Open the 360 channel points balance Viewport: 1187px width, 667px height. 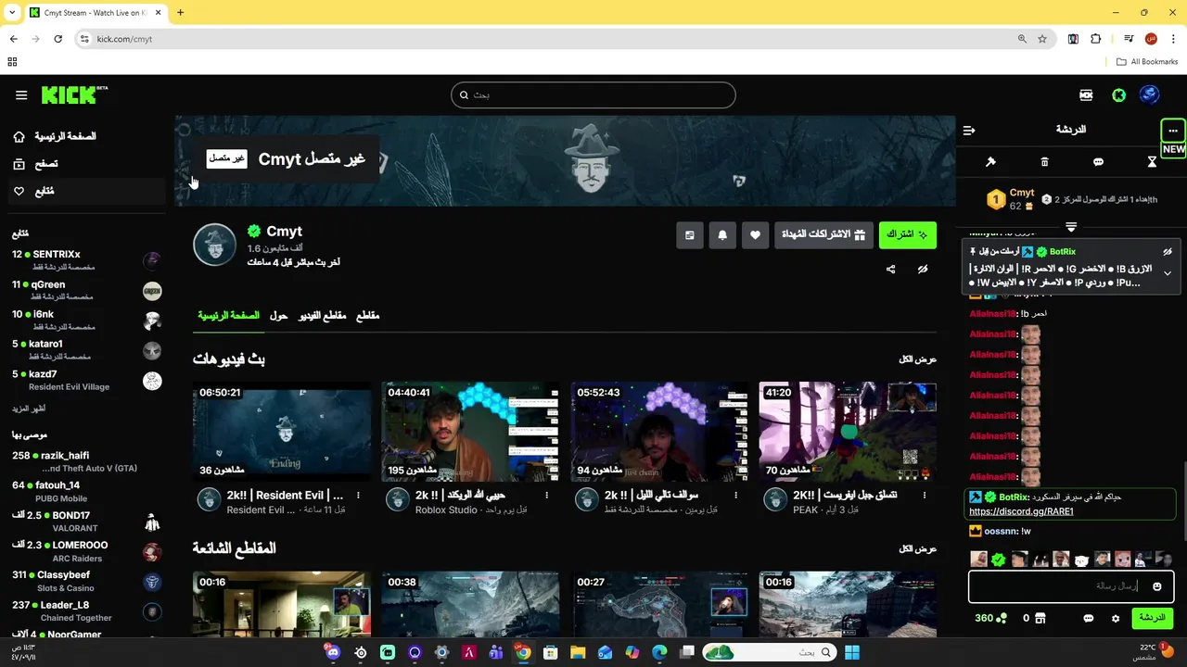coord(990,618)
